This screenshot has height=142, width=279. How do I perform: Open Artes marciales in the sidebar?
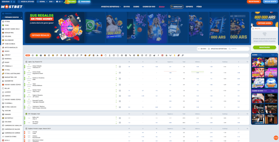12,48
